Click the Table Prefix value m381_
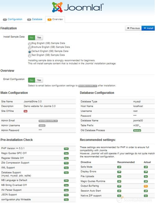 pyautogui.click(x=137, y=125)
